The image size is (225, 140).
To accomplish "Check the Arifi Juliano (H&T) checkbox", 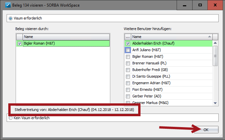I will 128,50.
